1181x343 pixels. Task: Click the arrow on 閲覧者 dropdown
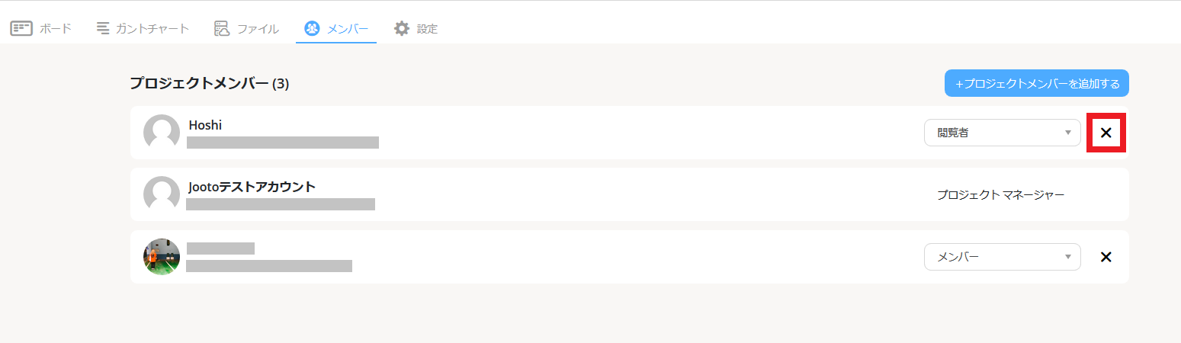click(1068, 133)
